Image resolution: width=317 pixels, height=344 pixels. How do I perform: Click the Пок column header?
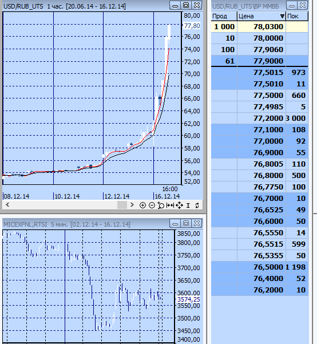coord(297,16)
